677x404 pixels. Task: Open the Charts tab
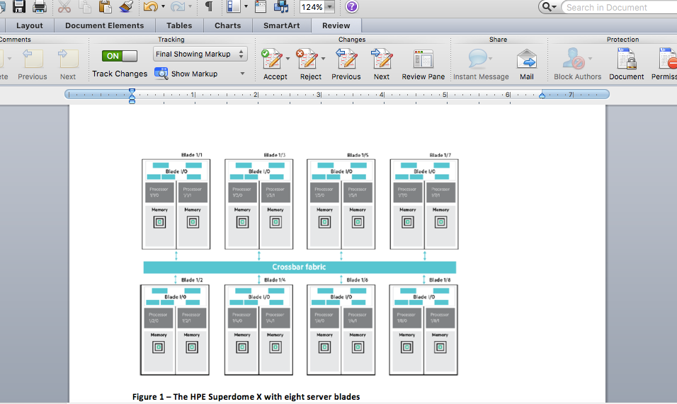227,25
